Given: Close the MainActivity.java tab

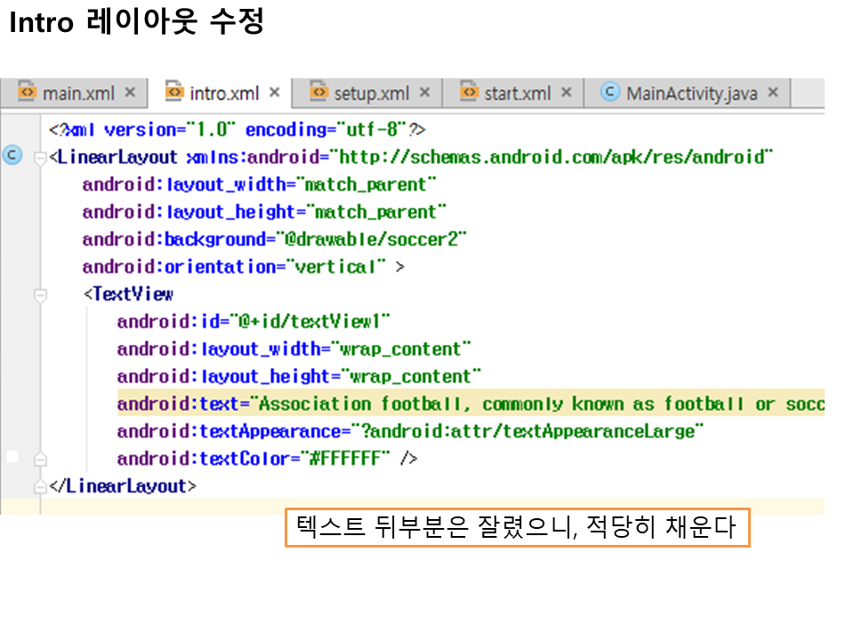Looking at the screenshot, I should [x=772, y=92].
